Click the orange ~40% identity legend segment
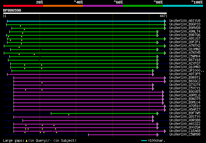 (x=63, y=6)
